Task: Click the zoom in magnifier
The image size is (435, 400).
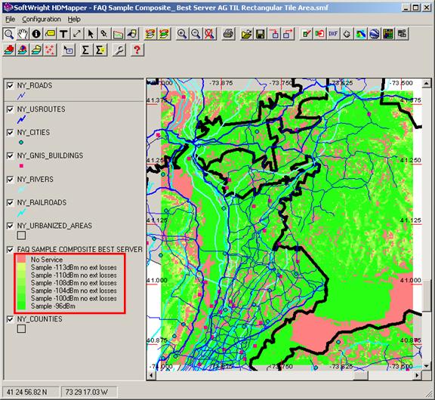Action: click(182, 34)
